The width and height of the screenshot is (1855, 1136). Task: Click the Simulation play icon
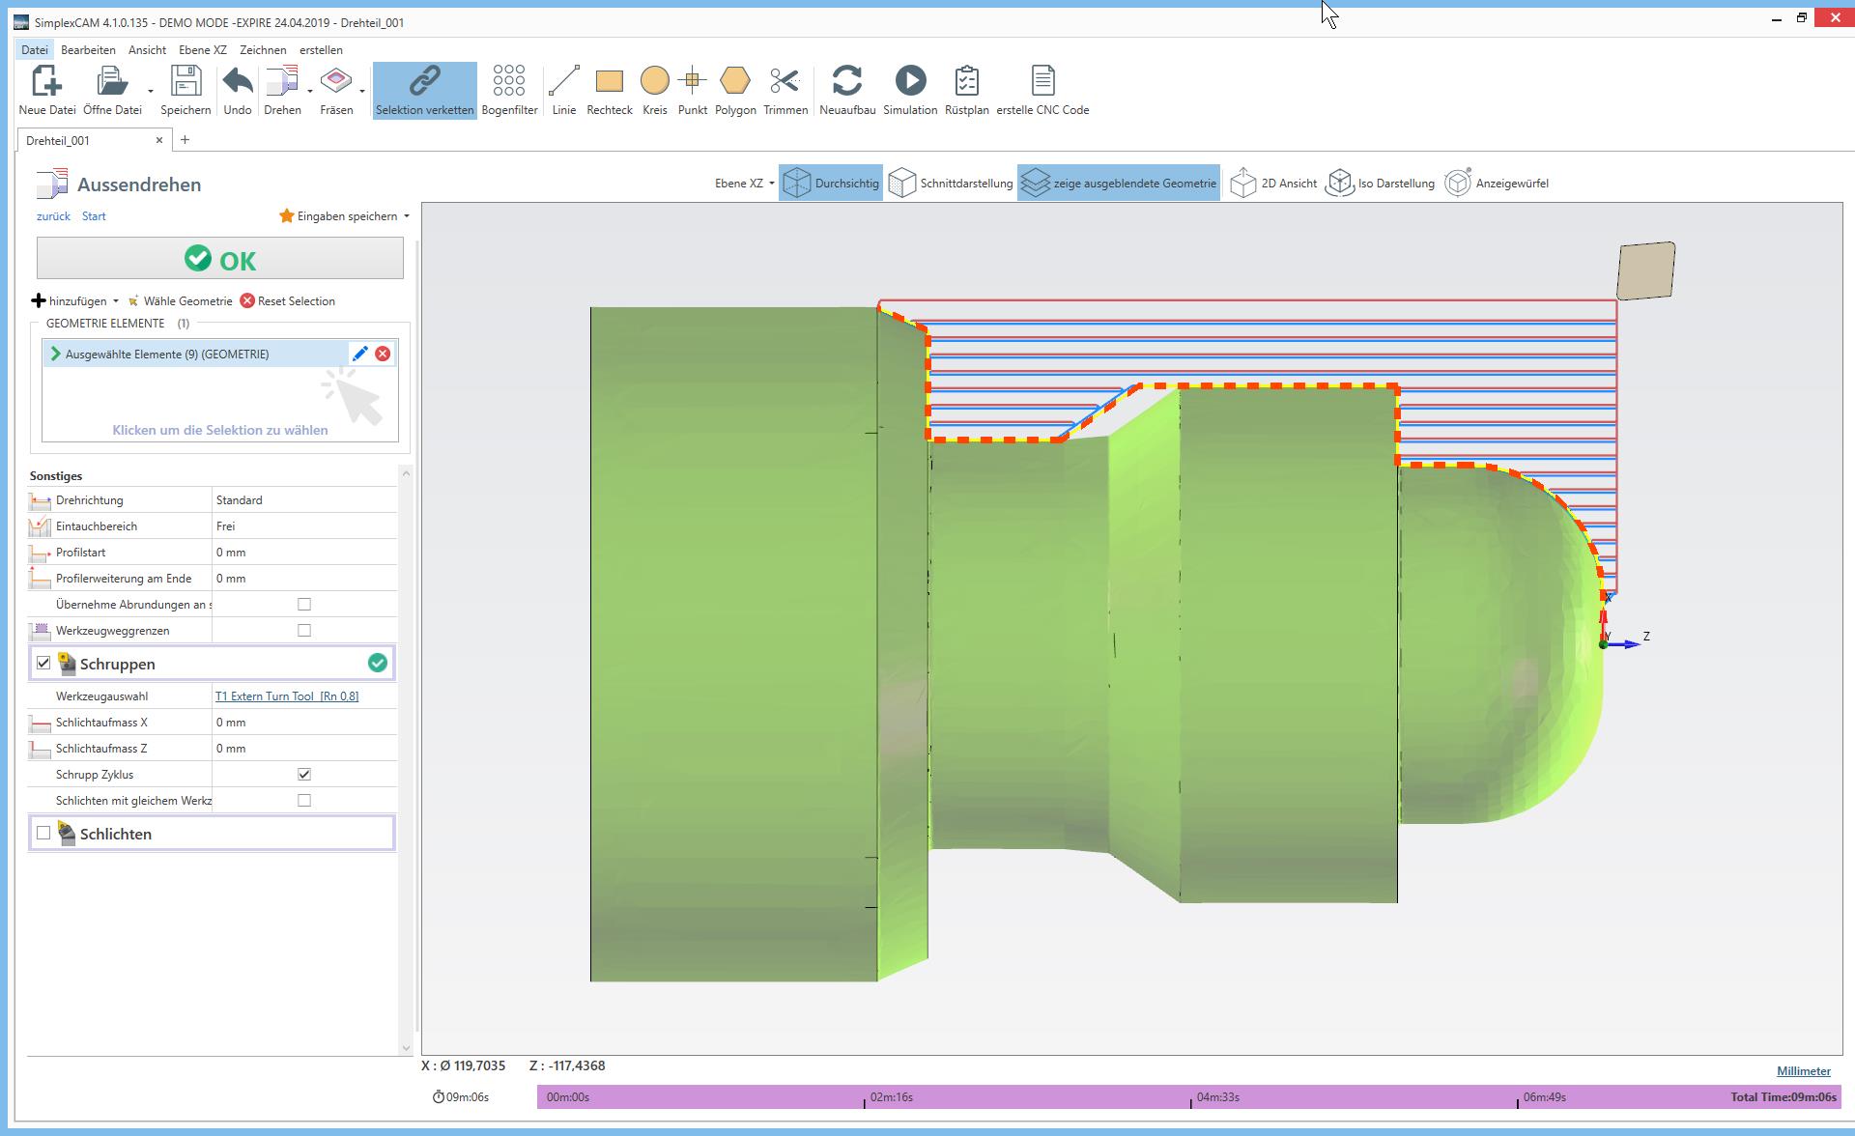pos(910,81)
